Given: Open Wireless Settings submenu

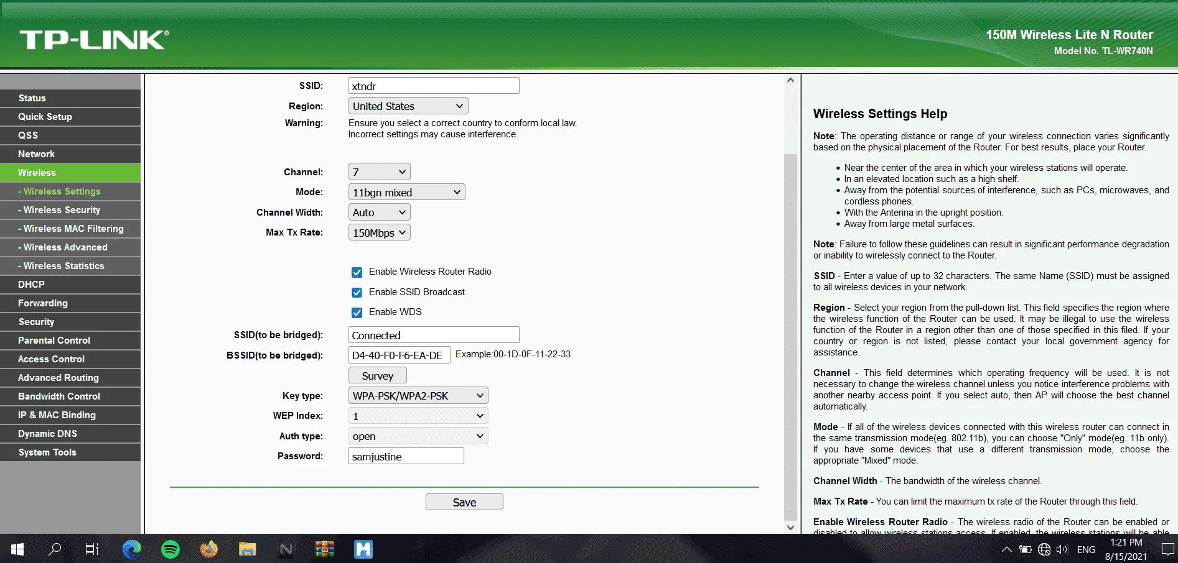Looking at the screenshot, I should pyautogui.click(x=70, y=191).
